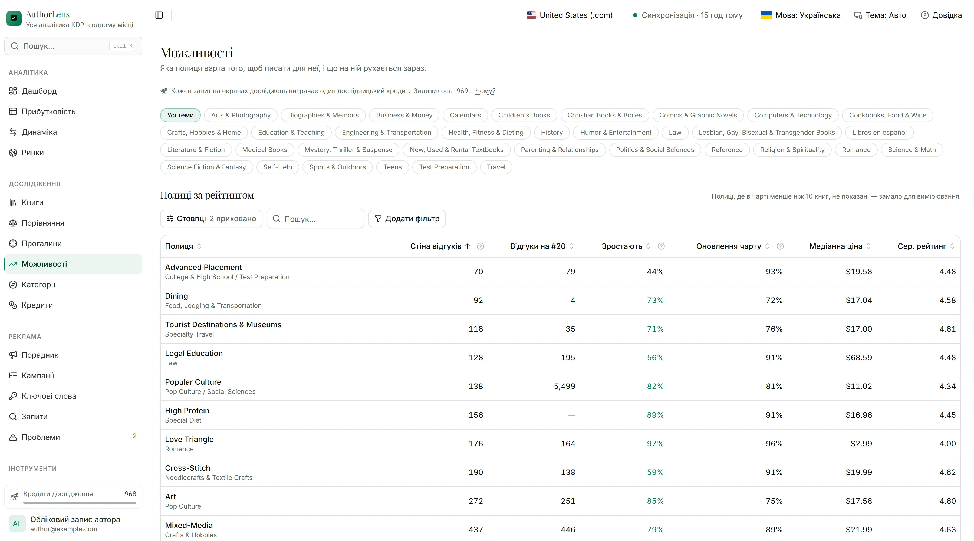Click the AuthorLens logo icon
Screen dimensions: 974x541
tap(14, 18)
